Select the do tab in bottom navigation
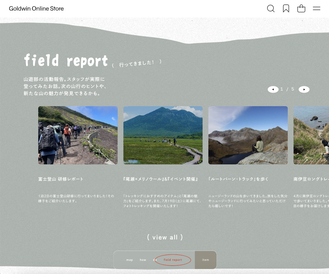Screen dimensions: 329x274 155,260
